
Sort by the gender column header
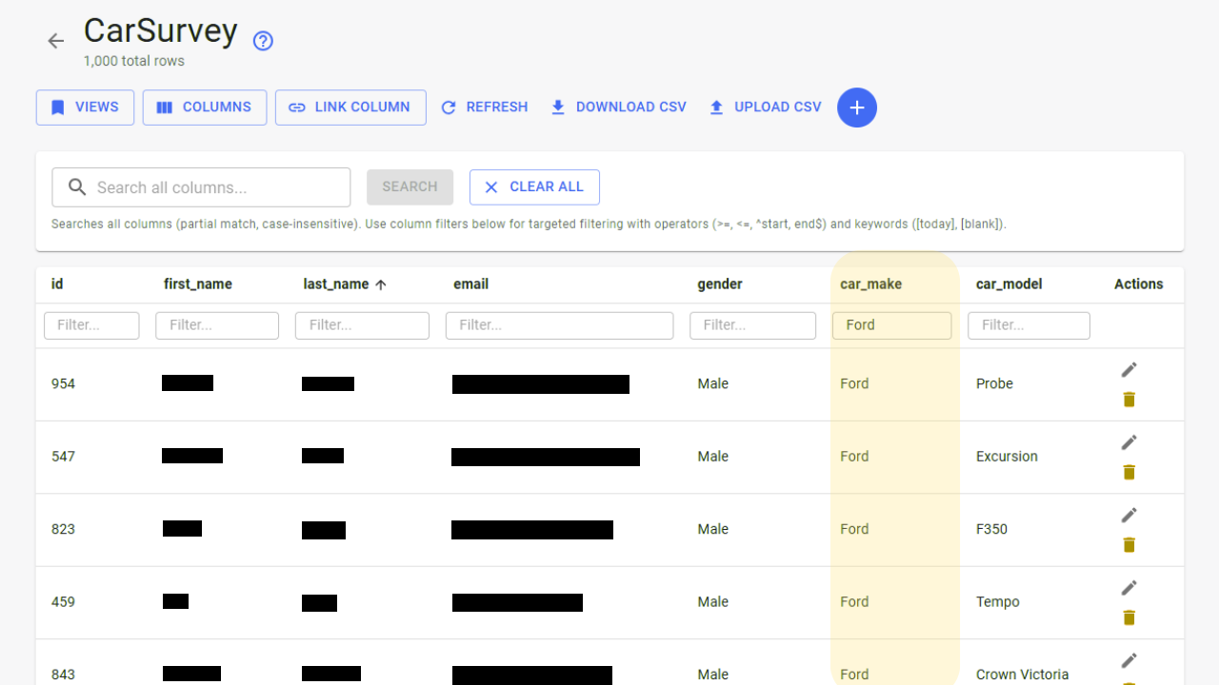coord(720,284)
